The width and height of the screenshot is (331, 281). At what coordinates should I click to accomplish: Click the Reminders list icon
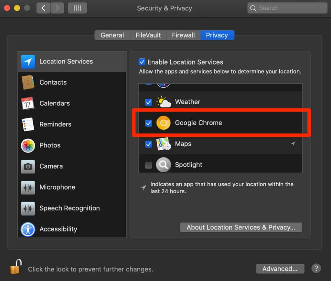tap(28, 124)
